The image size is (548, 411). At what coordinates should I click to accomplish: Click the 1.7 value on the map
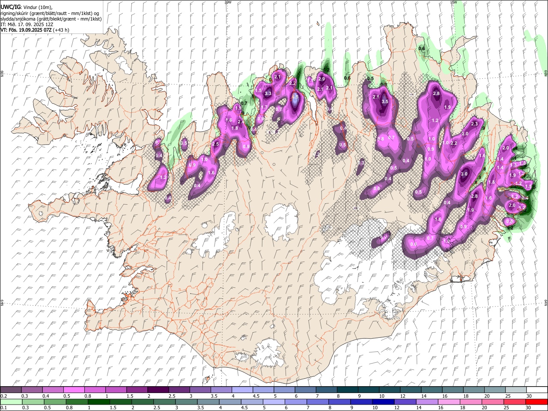click(265, 107)
